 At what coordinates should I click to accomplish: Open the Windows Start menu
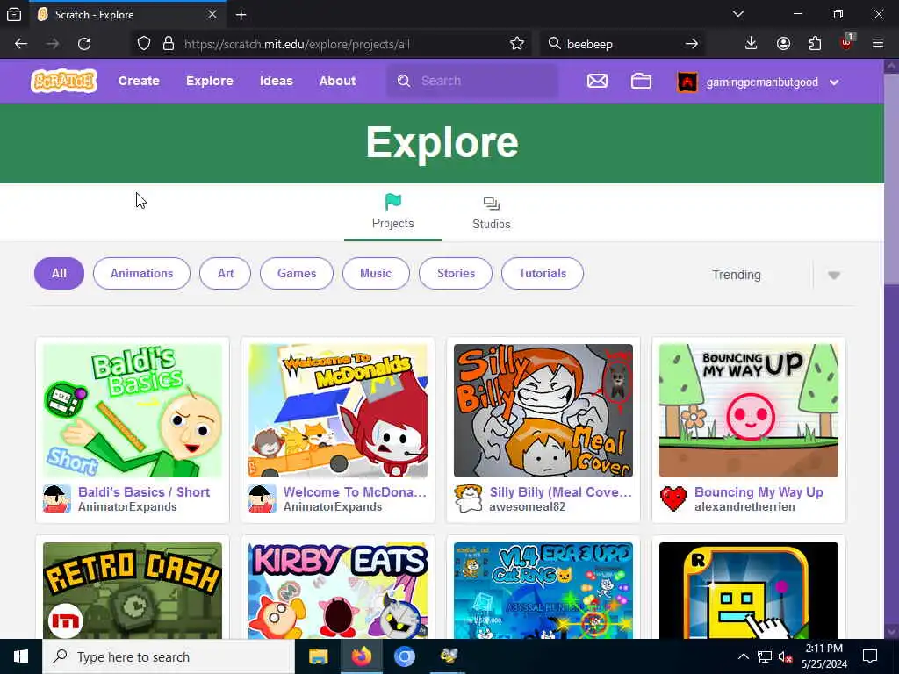click(21, 656)
